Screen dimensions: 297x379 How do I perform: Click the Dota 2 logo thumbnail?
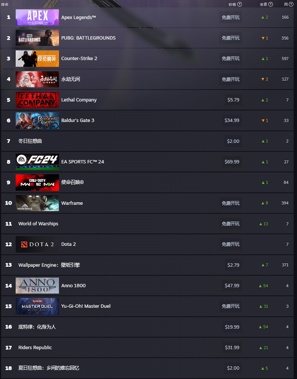(x=37, y=244)
